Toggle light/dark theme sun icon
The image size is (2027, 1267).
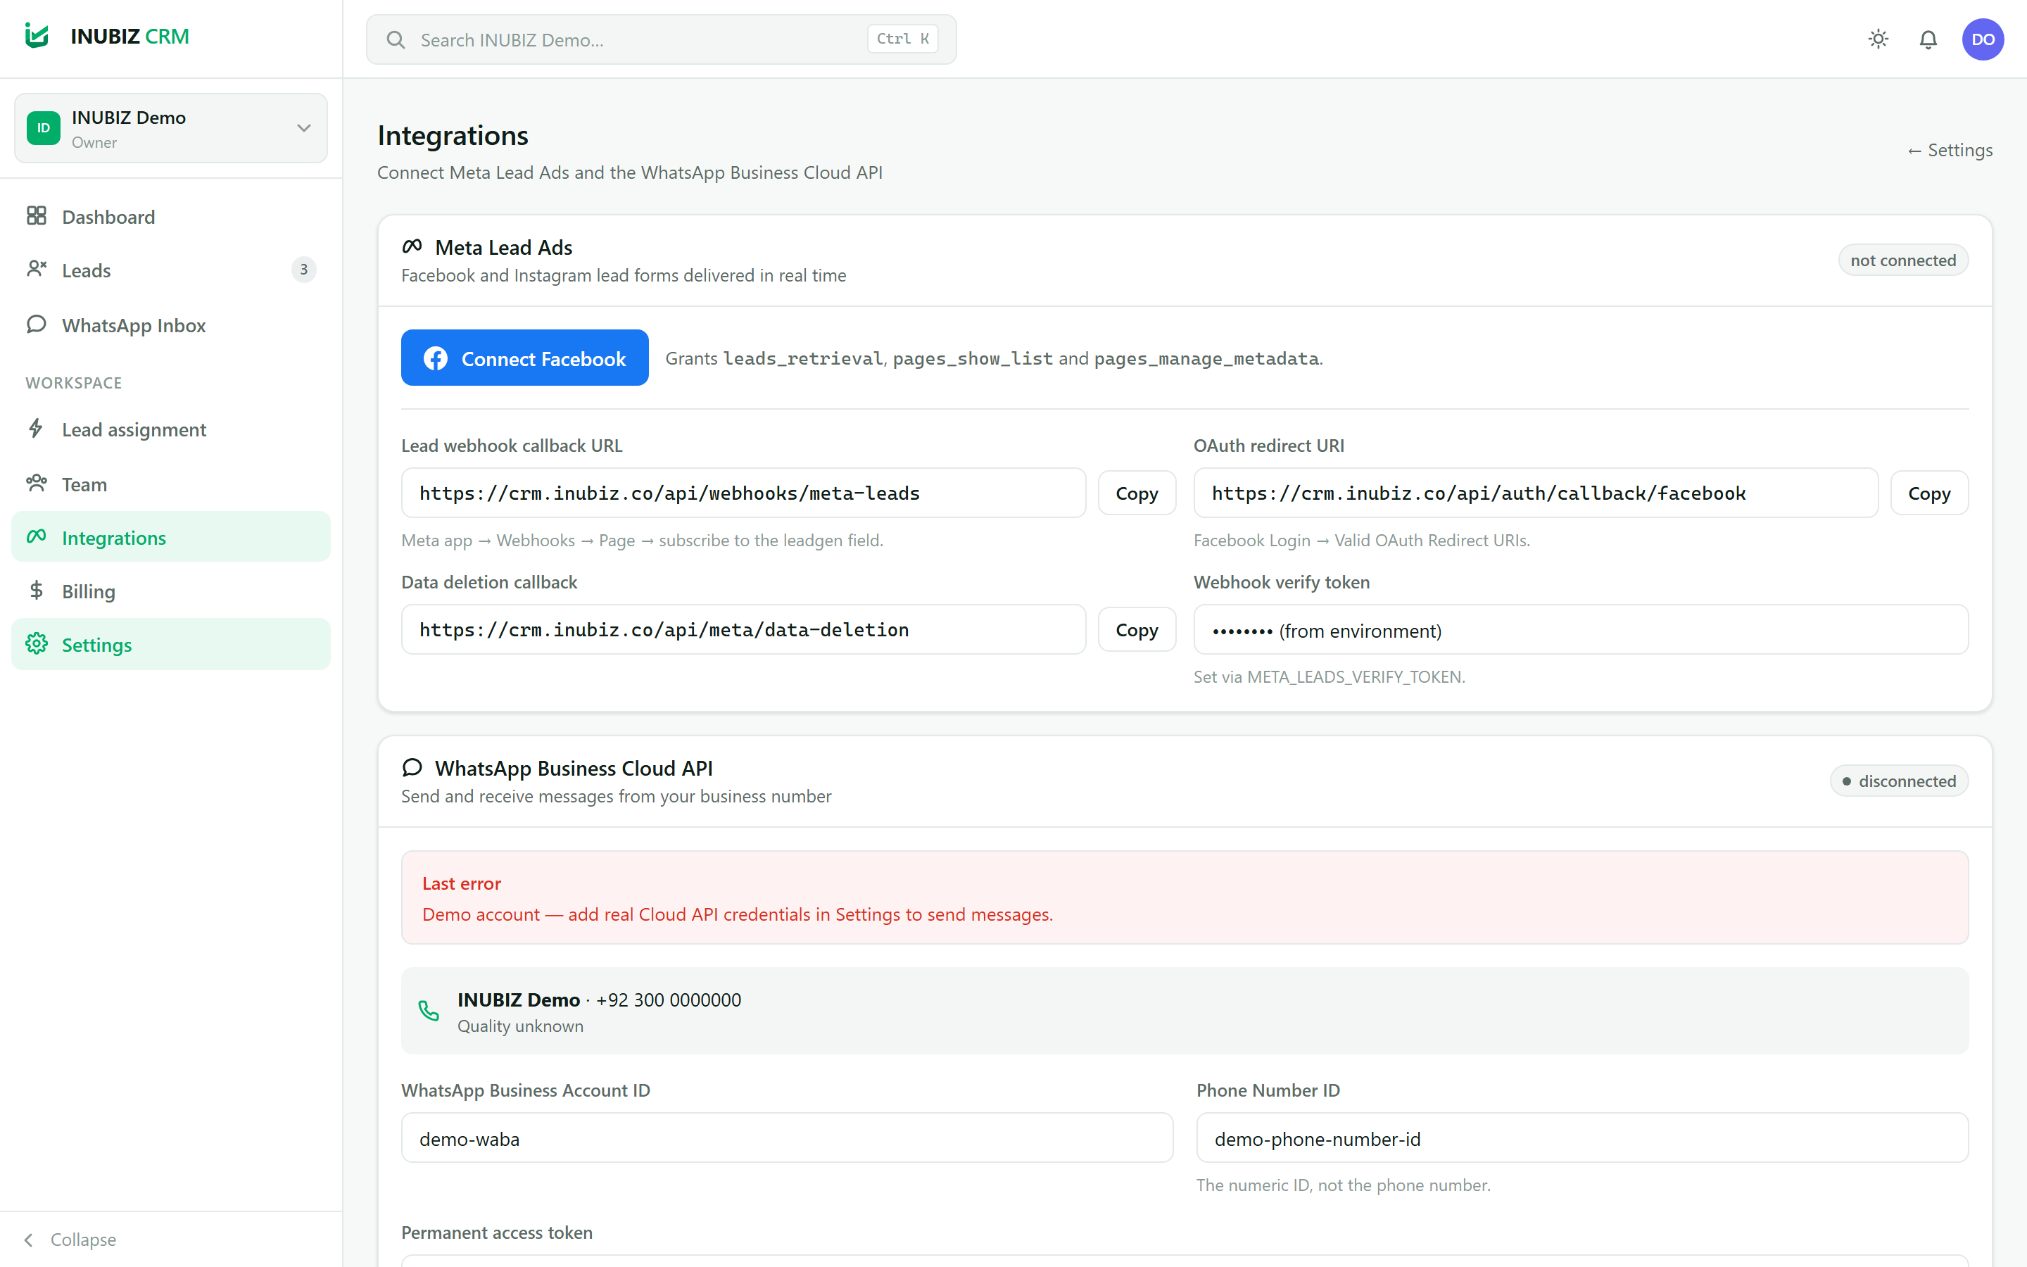(x=1878, y=39)
